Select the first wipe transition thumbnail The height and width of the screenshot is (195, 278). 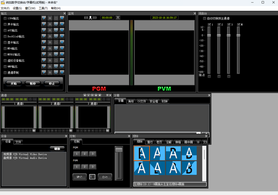pos(142,153)
